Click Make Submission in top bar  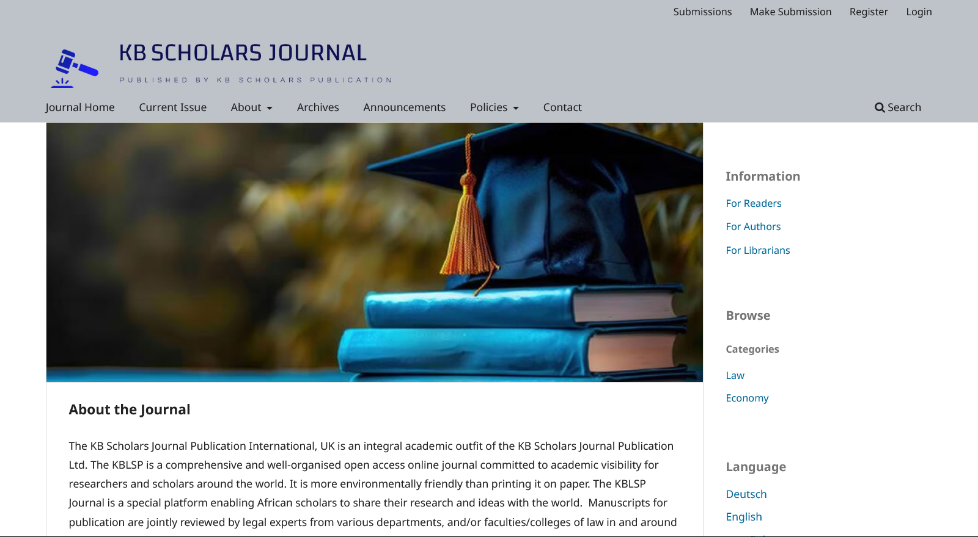coord(790,12)
